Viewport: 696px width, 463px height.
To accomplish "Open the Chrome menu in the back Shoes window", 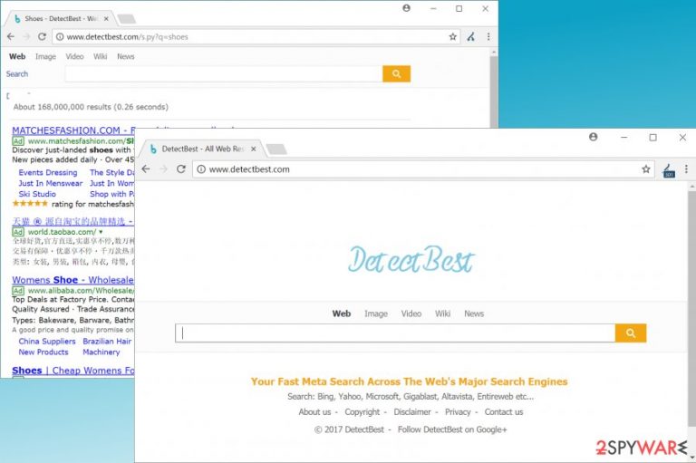I will click(x=488, y=37).
